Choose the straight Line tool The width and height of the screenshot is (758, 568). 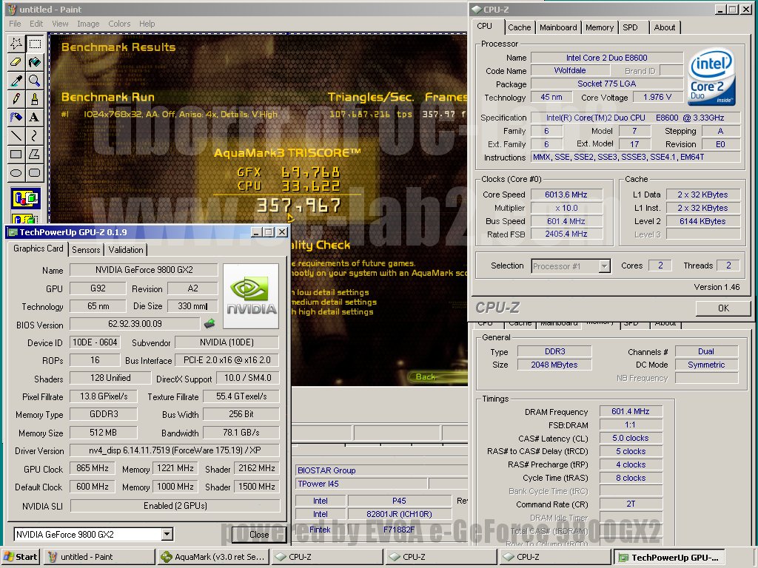[x=16, y=136]
